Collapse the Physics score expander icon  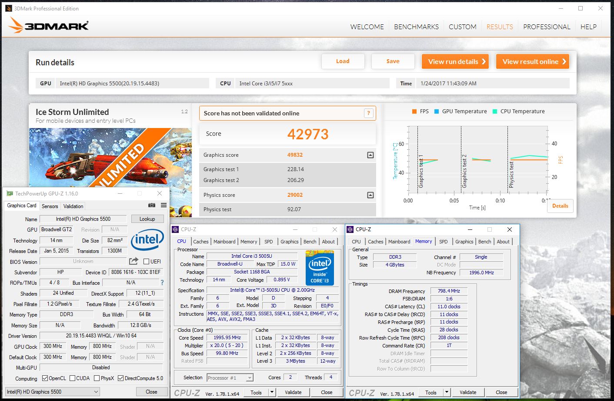(x=370, y=195)
